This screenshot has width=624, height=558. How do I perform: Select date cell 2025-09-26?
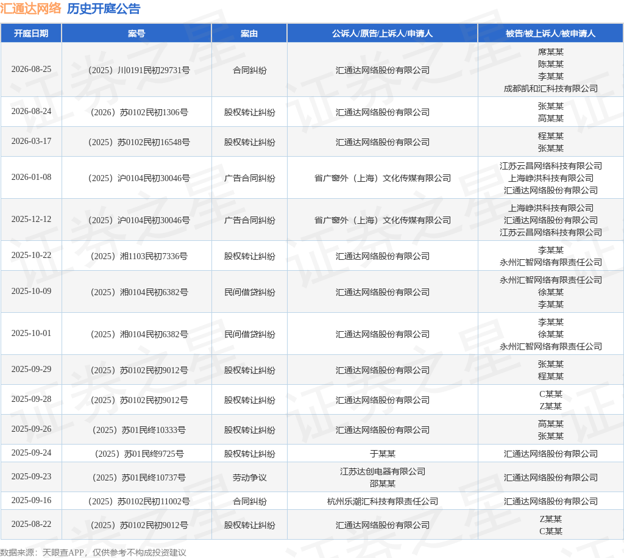(31, 429)
